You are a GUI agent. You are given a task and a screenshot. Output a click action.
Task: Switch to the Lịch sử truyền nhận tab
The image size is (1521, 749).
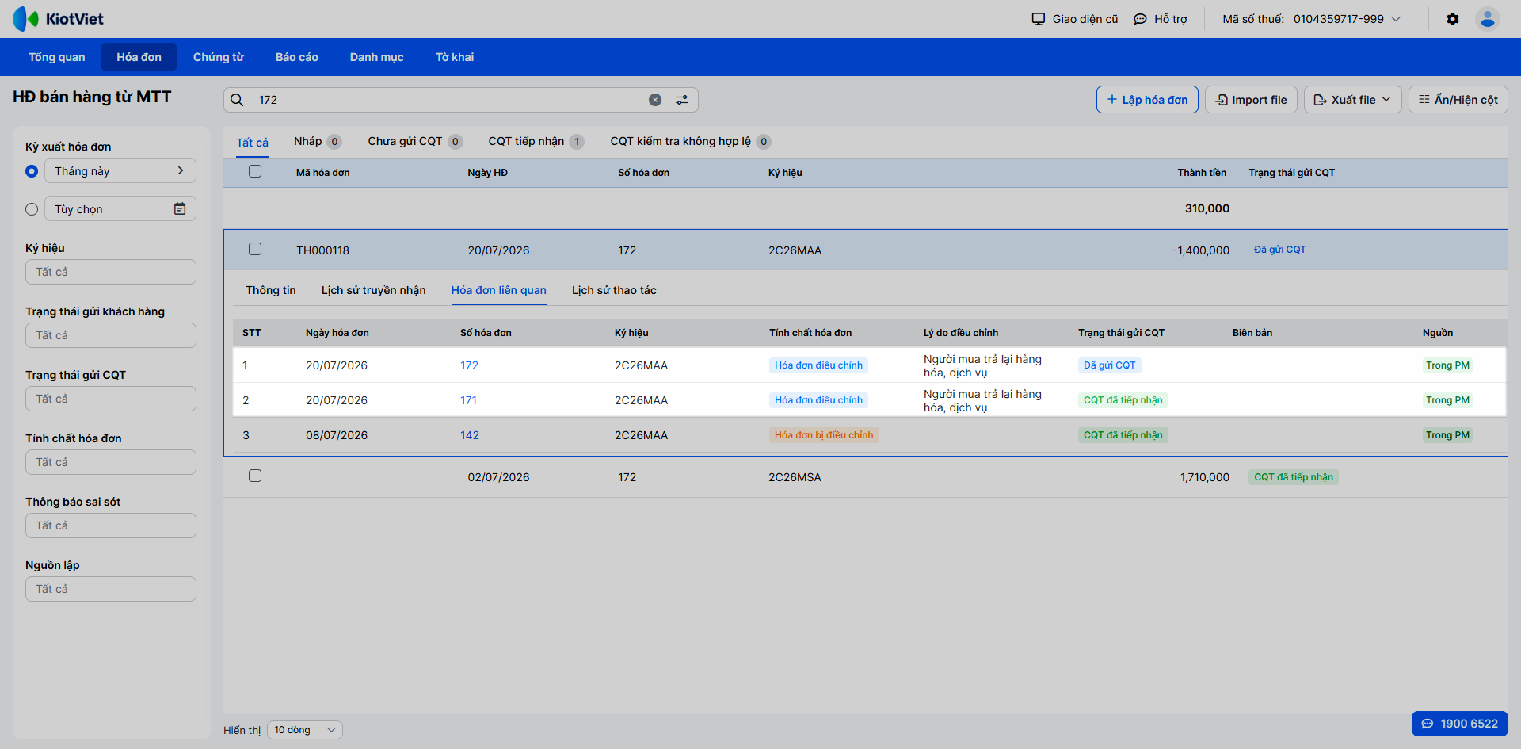click(x=373, y=290)
